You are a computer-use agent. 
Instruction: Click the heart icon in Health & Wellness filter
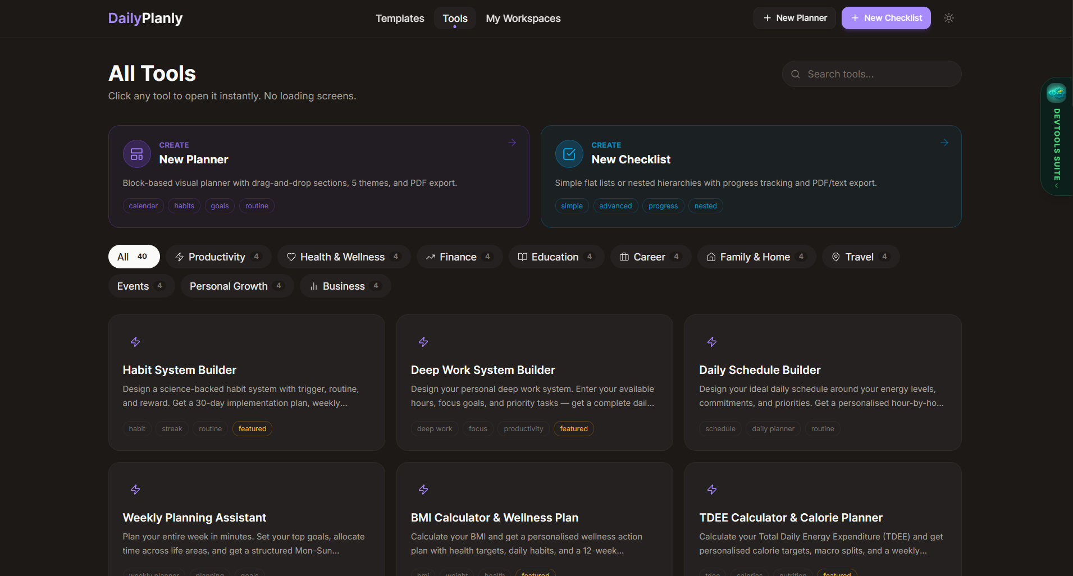click(291, 257)
